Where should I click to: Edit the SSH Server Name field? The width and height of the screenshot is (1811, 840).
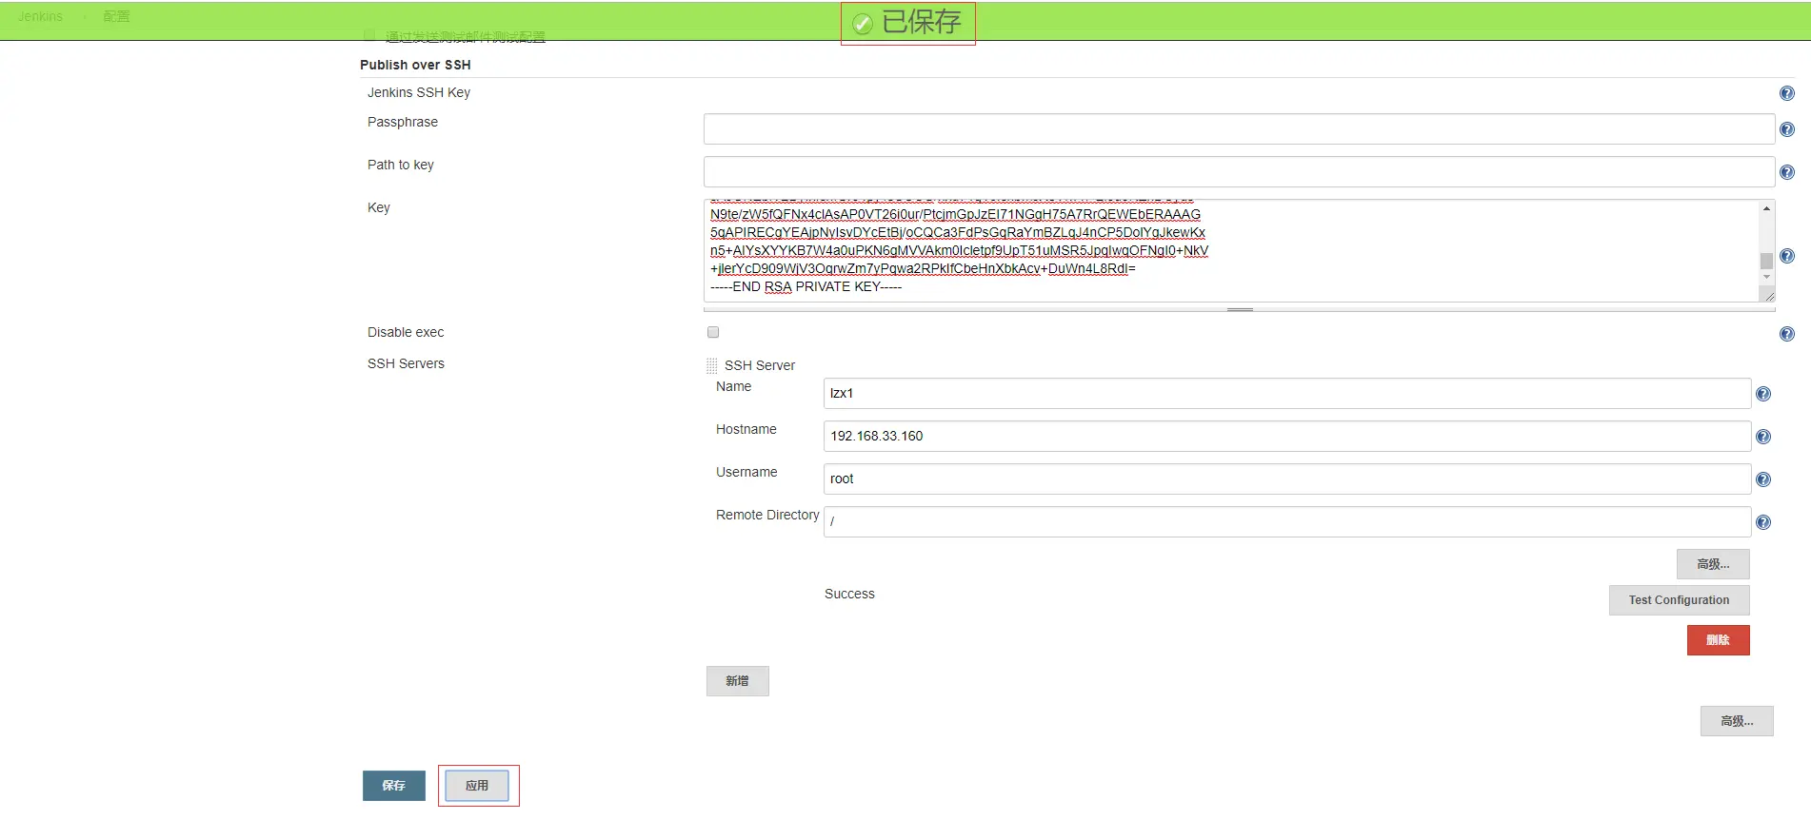pyautogui.click(x=1287, y=394)
